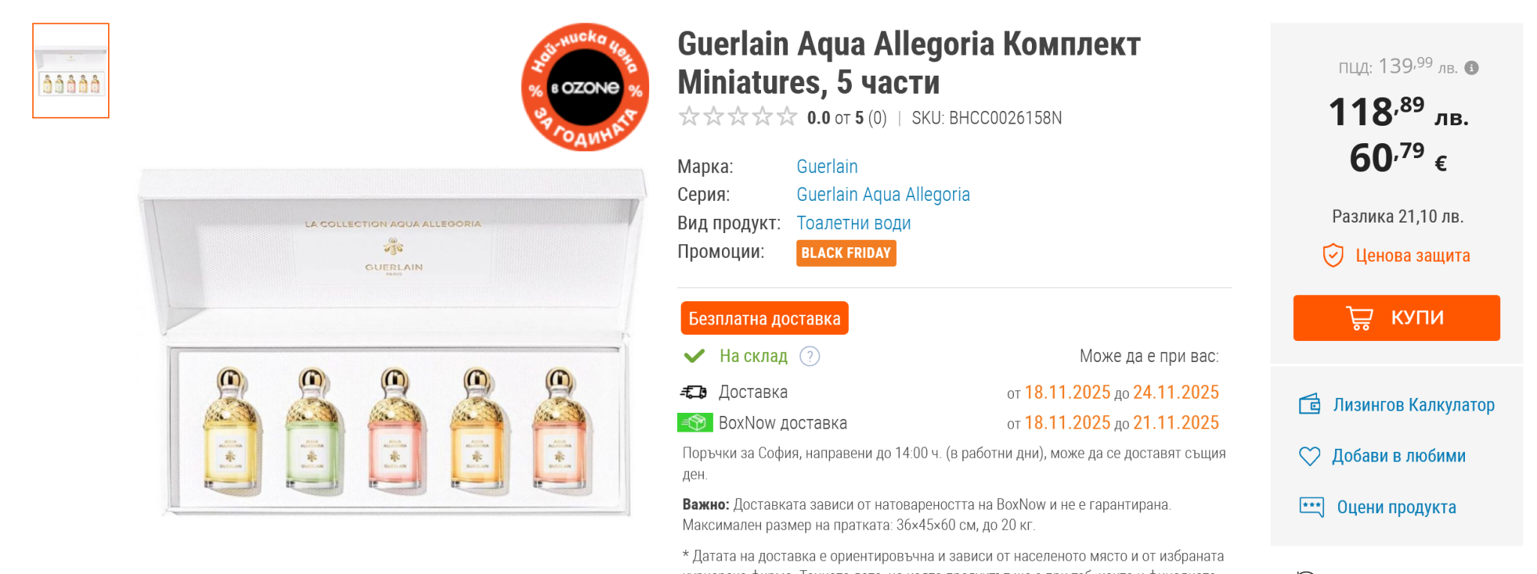Screen dimensions: 1537x574
Task: Open the Лизингов Калкулатор link
Action: [x=1413, y=405]
